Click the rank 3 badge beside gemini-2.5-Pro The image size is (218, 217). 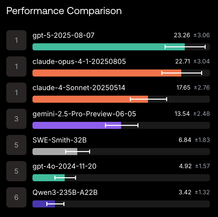click(16, 119)
